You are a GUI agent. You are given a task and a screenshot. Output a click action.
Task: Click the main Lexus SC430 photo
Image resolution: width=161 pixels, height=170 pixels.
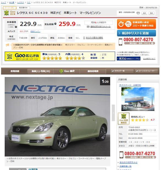(57, 117)
